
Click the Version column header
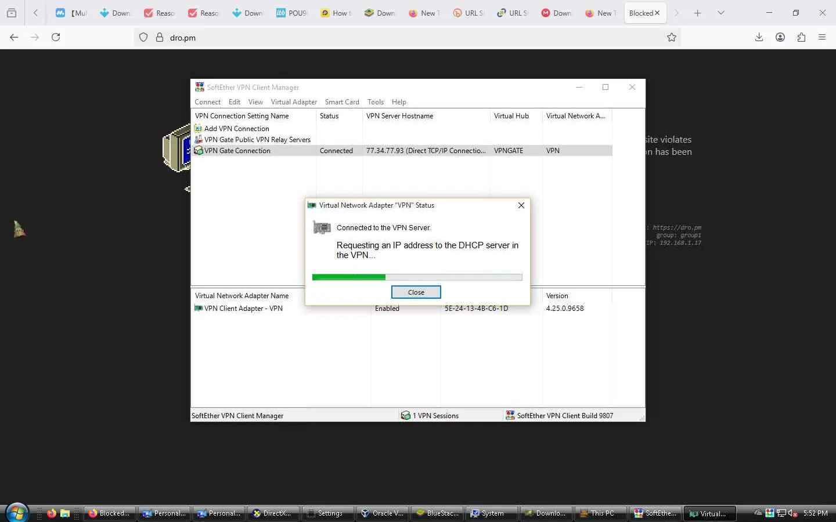(577, 296)
